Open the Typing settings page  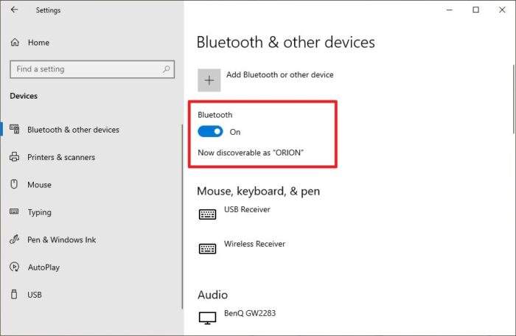point(40,212)
